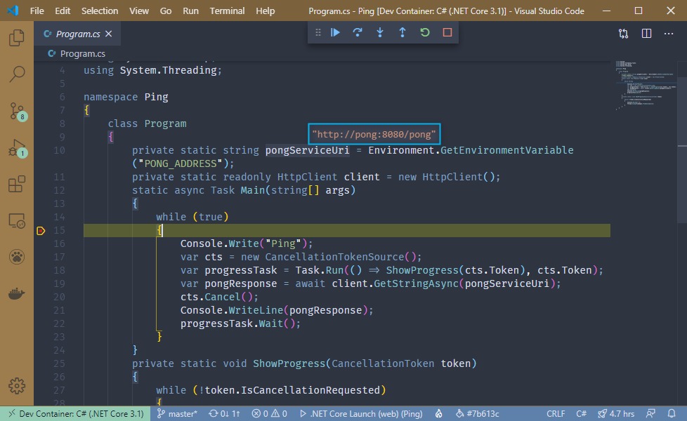The width and height of the screenshot is (687, 421).
Task: Click Step Into in debug toolbar
Action: point(380,32)
